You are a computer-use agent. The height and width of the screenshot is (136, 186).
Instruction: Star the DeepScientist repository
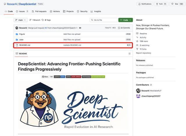coord(177,4)
